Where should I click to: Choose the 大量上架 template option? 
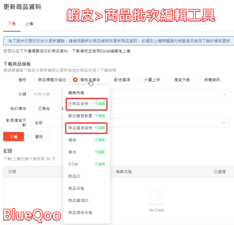pos(139,80)
